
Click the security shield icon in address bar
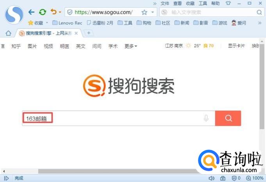[x=70, y=12]
